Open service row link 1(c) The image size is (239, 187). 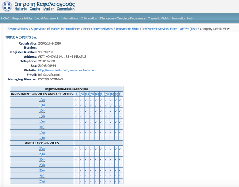[42, 111]
